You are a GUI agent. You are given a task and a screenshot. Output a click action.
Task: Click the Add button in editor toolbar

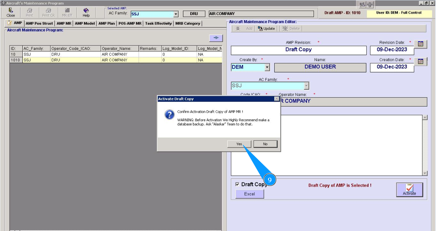[249, 28]
